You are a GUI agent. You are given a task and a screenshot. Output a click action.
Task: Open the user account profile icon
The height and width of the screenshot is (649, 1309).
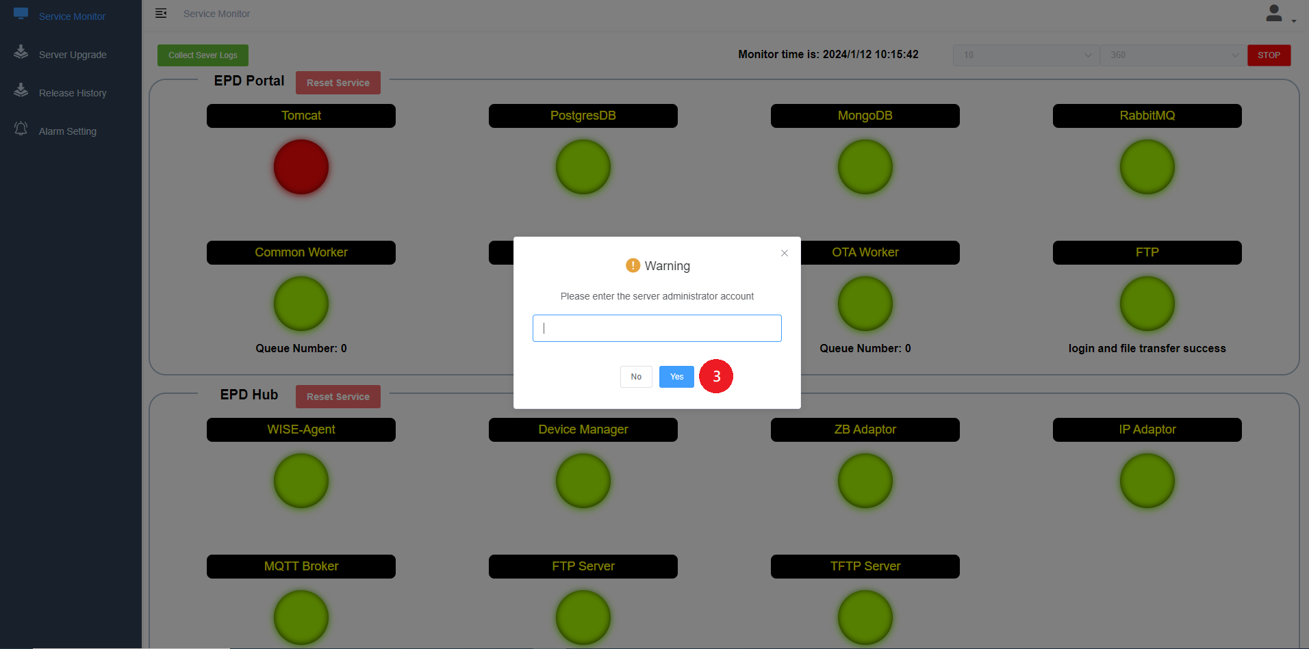[1273, 14]
